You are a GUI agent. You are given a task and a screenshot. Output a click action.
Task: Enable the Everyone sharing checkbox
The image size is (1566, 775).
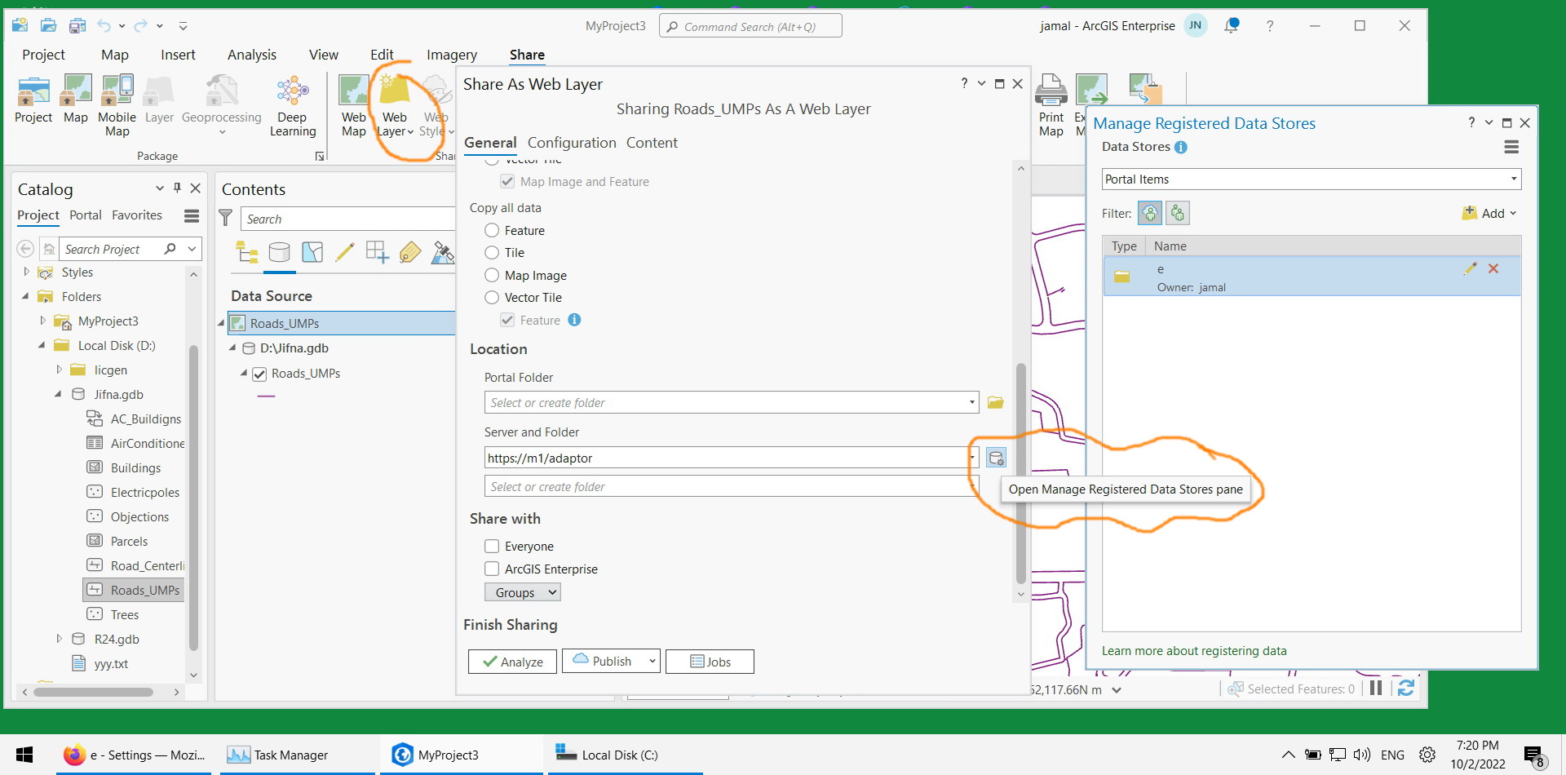[492, 546]
